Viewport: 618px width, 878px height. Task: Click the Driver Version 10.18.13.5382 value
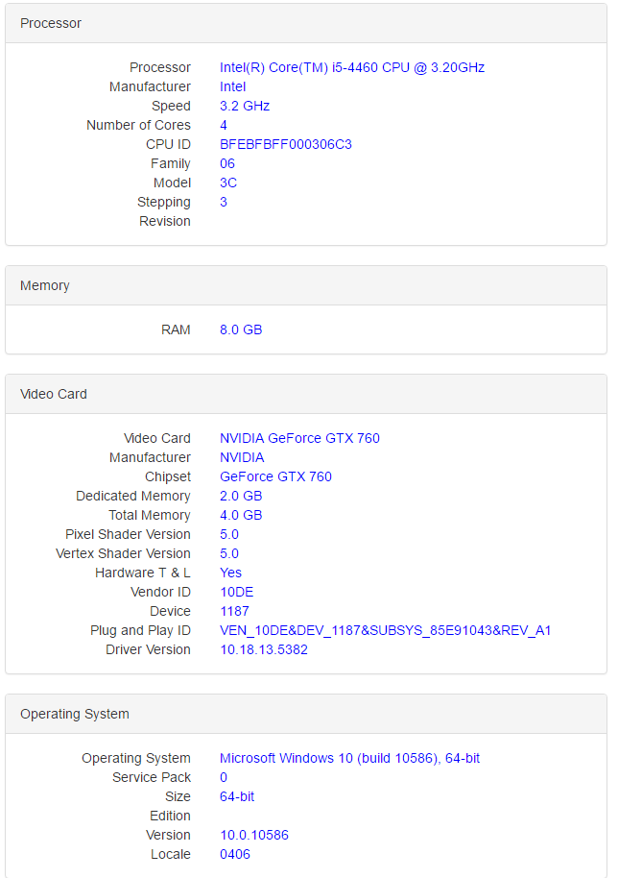coord(264,649)
